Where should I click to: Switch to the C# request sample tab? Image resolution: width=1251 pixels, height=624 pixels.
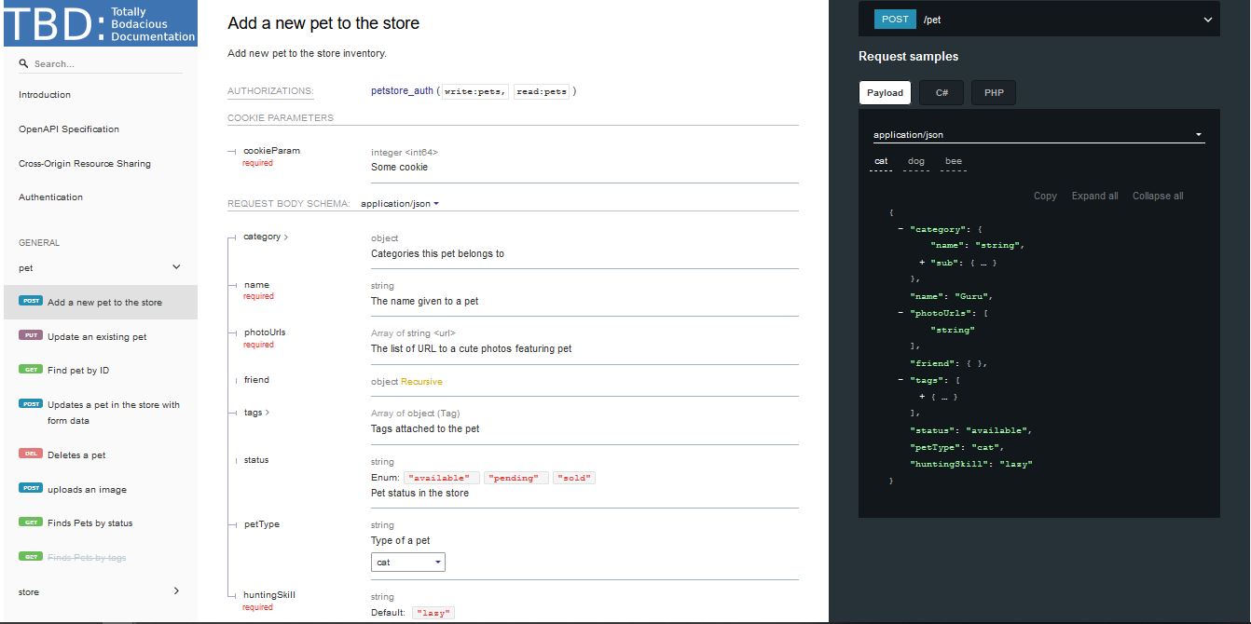942,93
